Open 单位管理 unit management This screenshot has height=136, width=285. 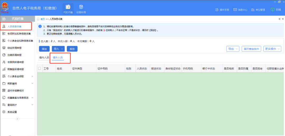point(258,10)
